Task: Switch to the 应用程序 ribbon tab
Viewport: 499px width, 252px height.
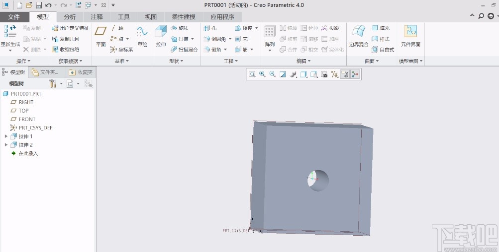Action: pos(222,17)
